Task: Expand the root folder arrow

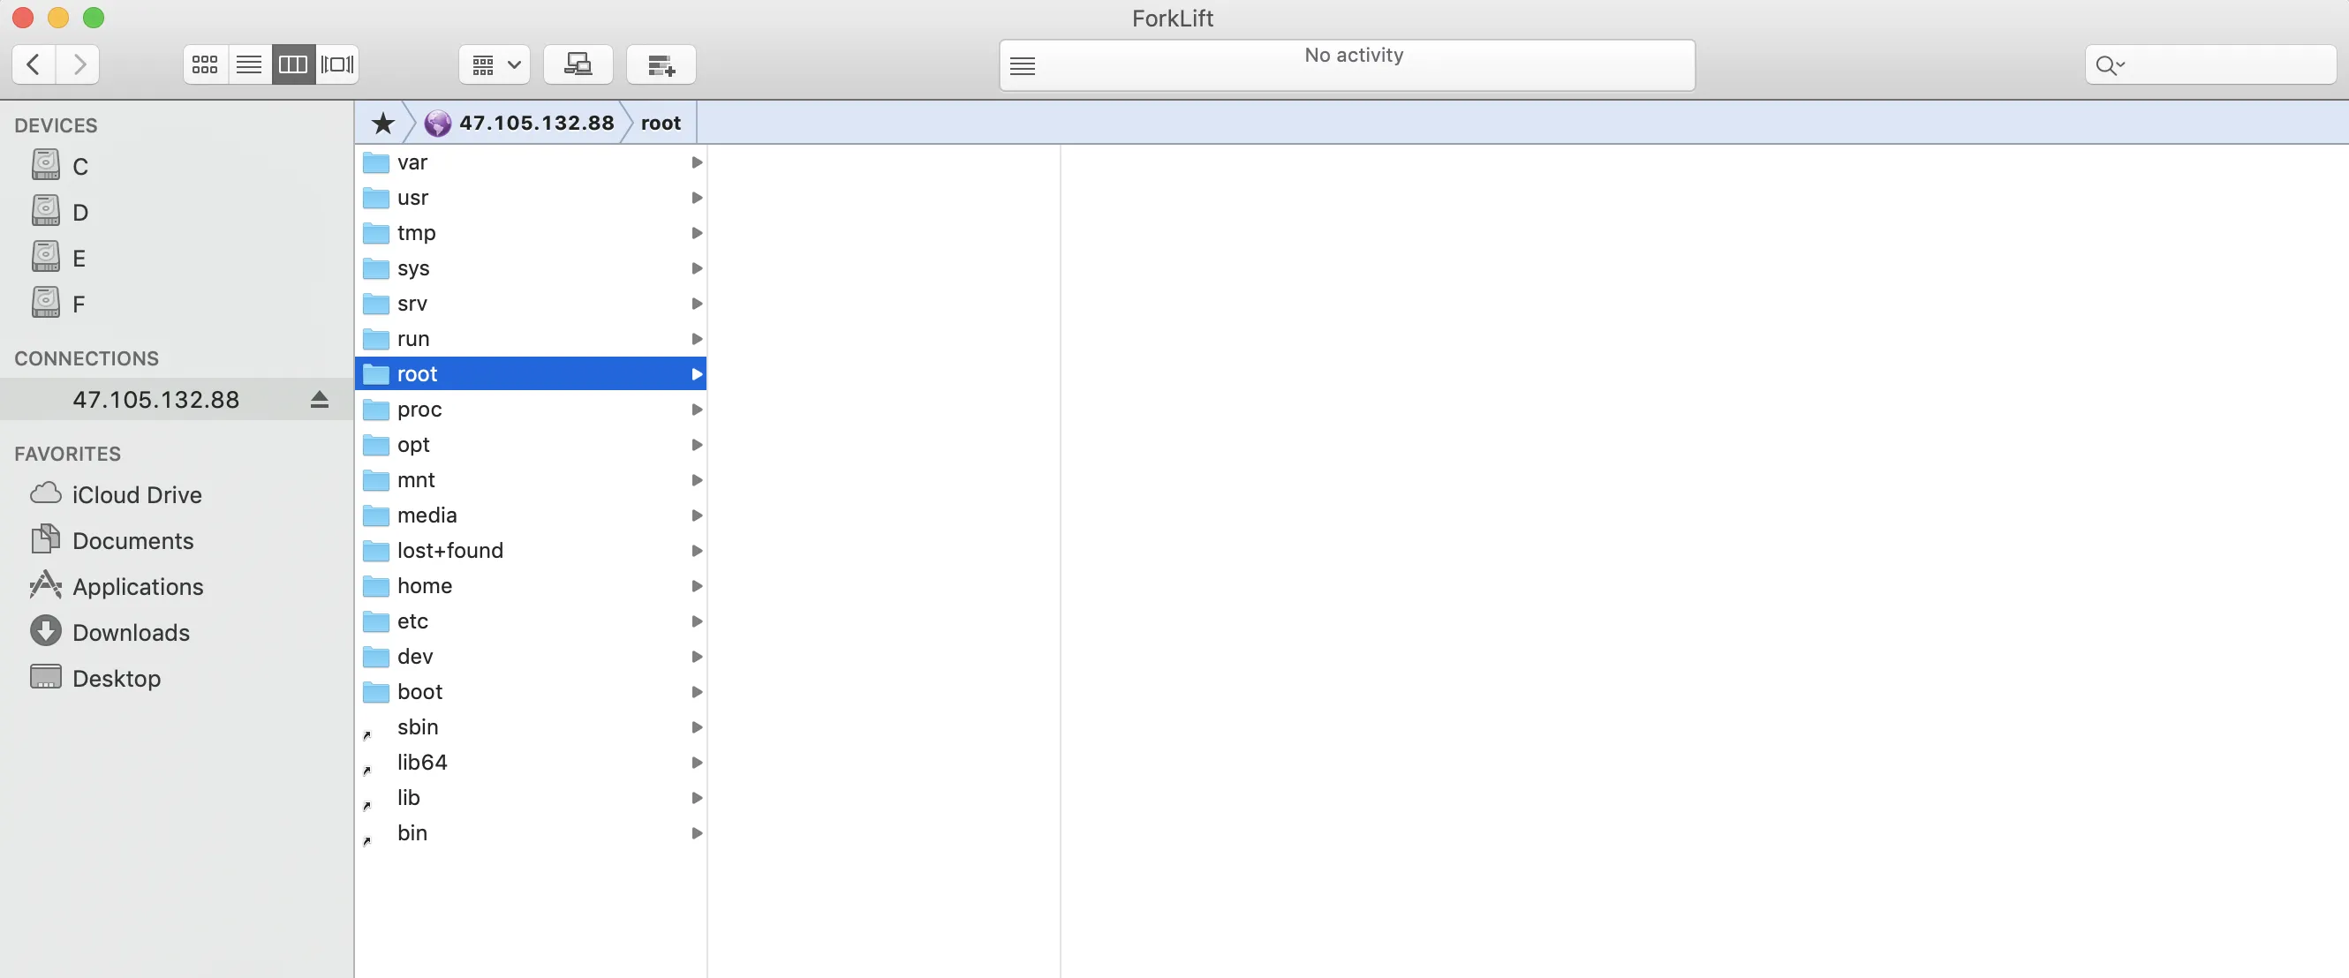Action: (697, 373)
